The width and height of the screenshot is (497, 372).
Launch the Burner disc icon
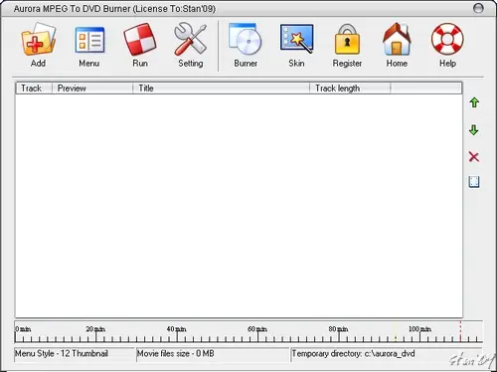[x=245, y=39]
